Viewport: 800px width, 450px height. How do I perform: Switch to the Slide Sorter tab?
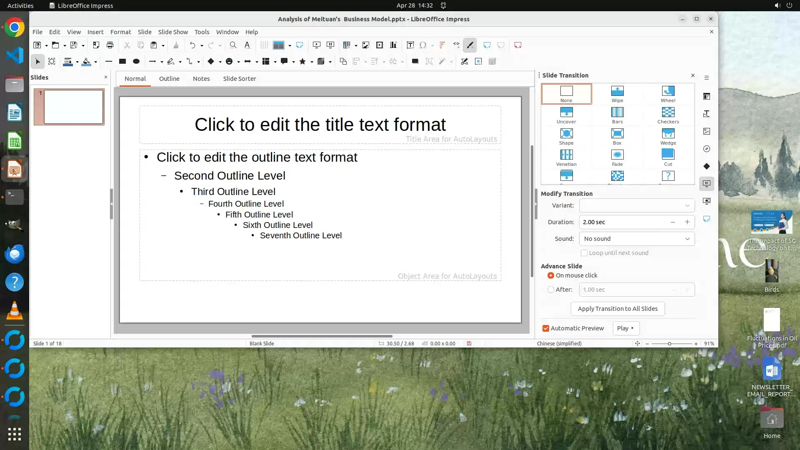click(239, 79)
